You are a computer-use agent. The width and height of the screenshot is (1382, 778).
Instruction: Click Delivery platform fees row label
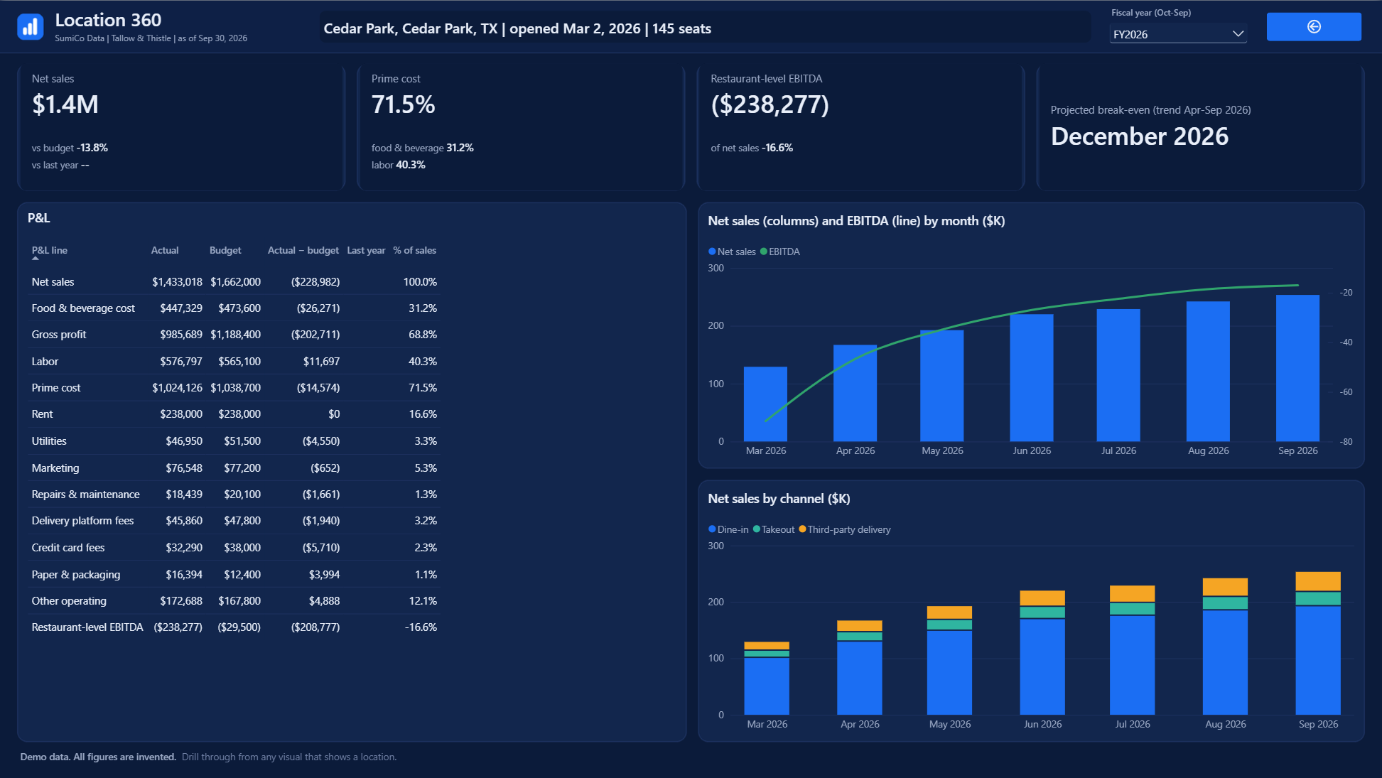pos(82,521)
